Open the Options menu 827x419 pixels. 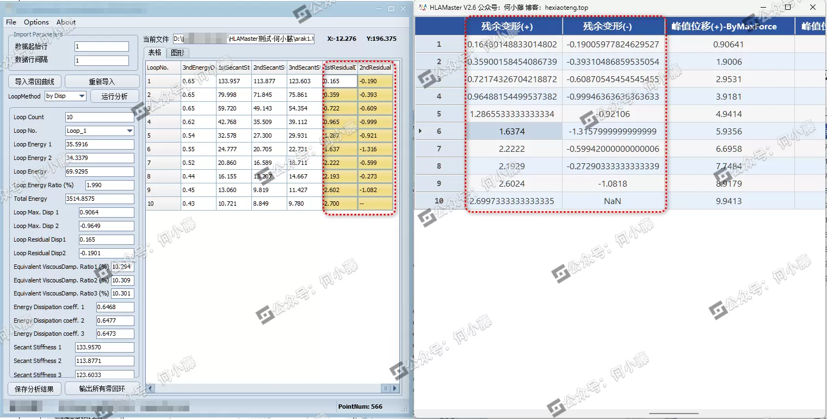point(36,22)
